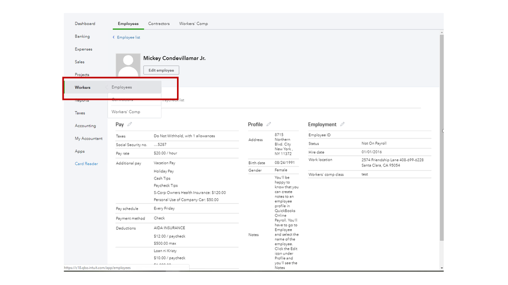Go back to the Employee list link
The width and height of the screenshot is (508, 285).
[129, 38]
